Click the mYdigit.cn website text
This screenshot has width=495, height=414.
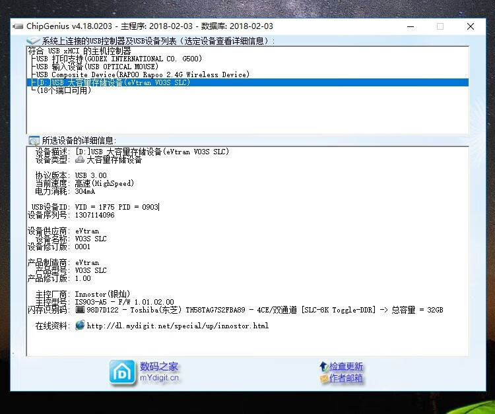tap(159, 378)
